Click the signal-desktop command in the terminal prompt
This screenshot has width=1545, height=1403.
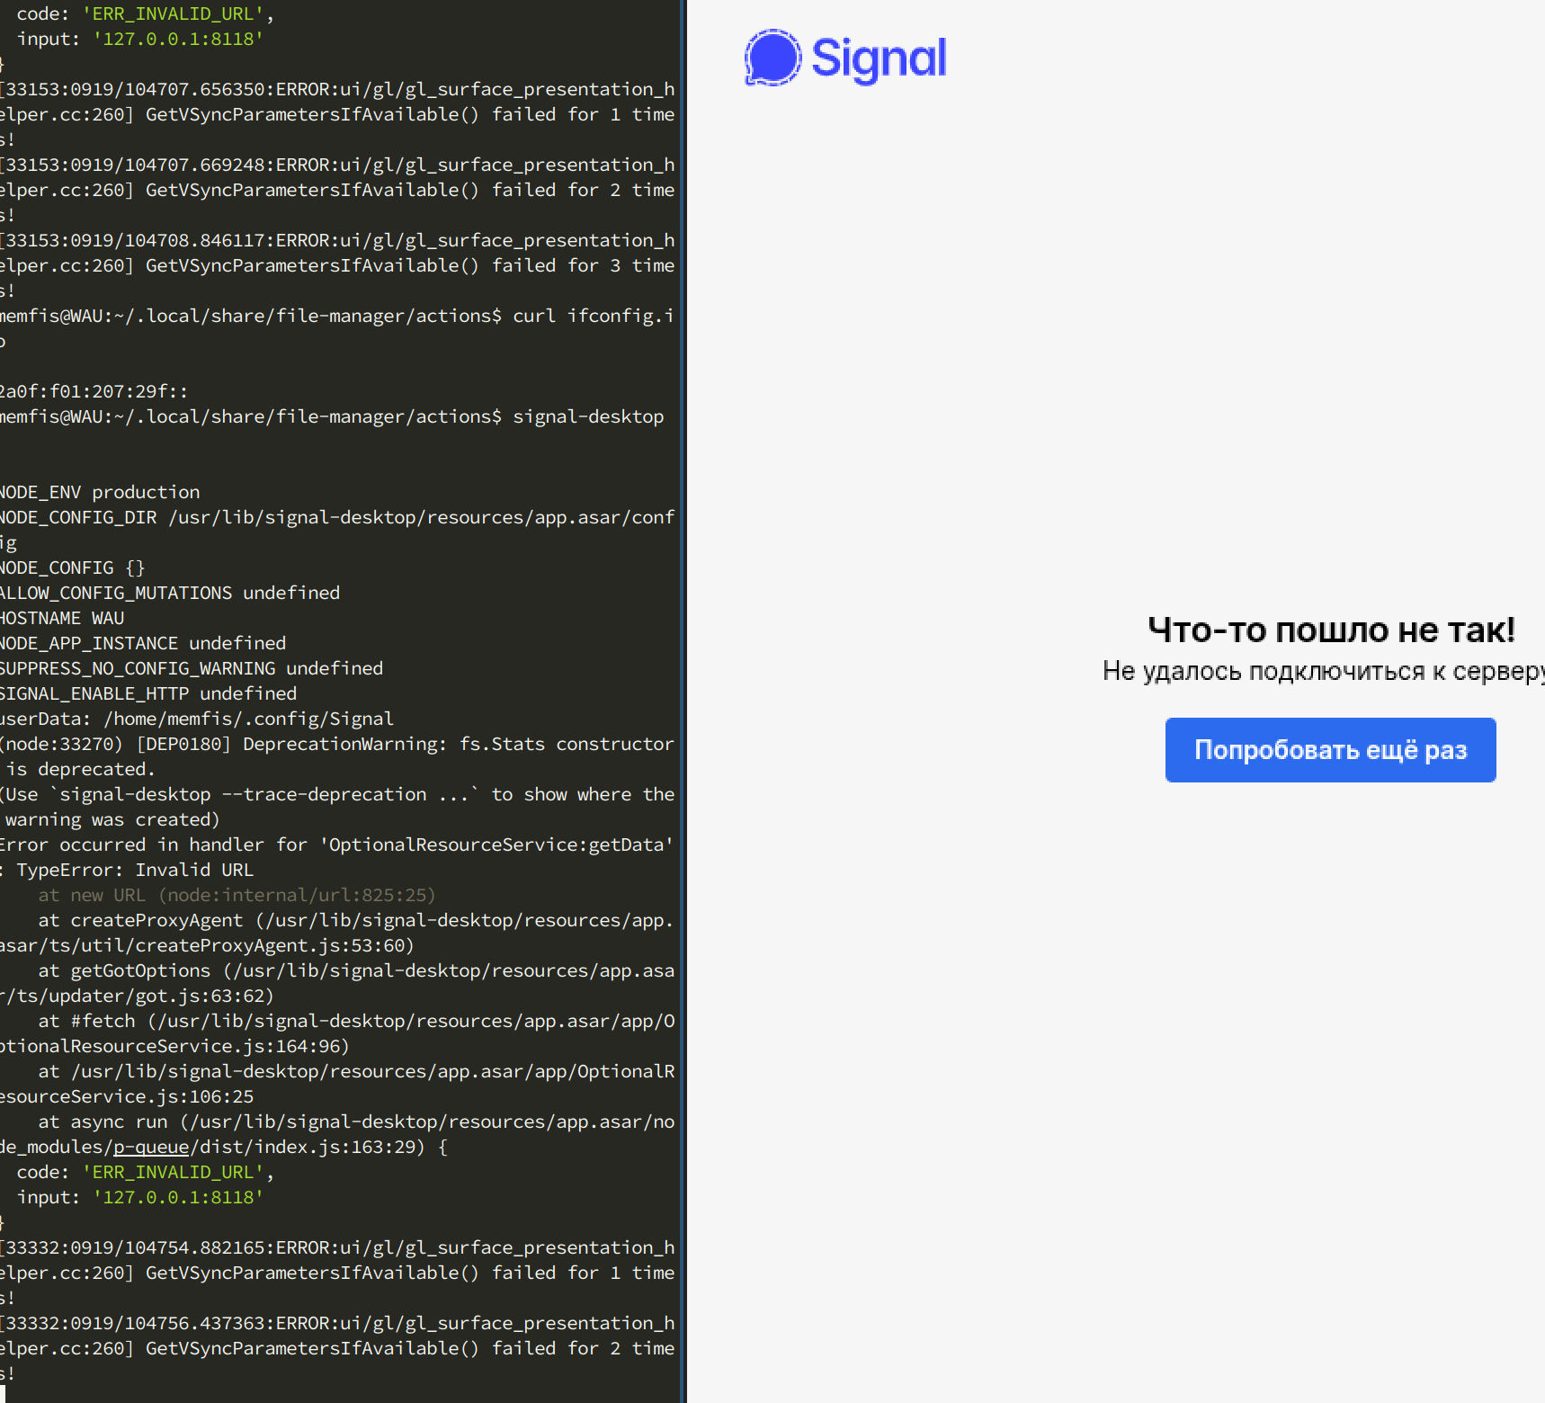pyautogui.click(x=588, y=416)
